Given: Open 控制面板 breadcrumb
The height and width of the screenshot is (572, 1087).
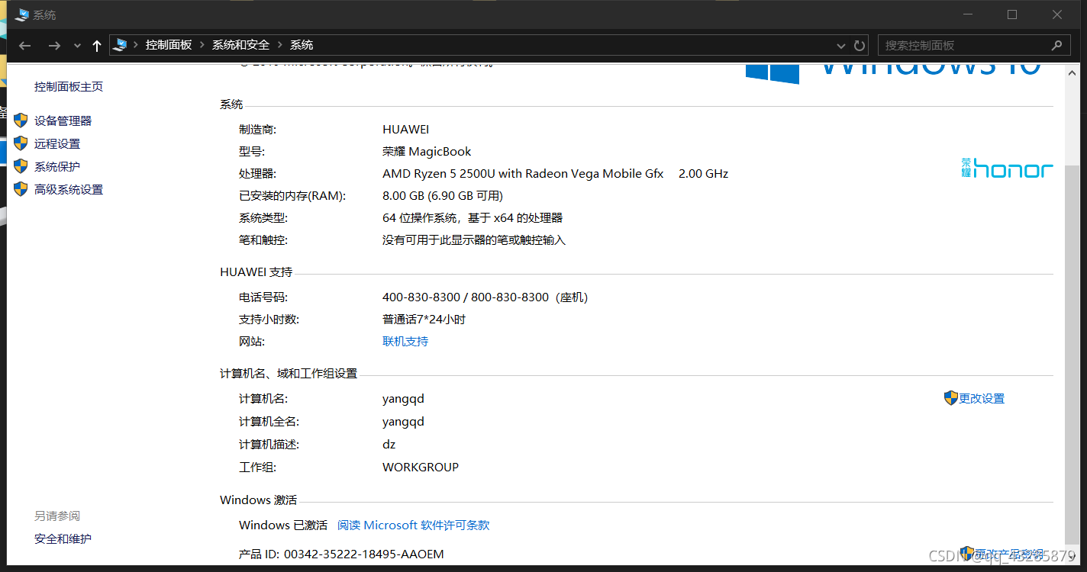Looking at the screenshot, I should 169,45.
